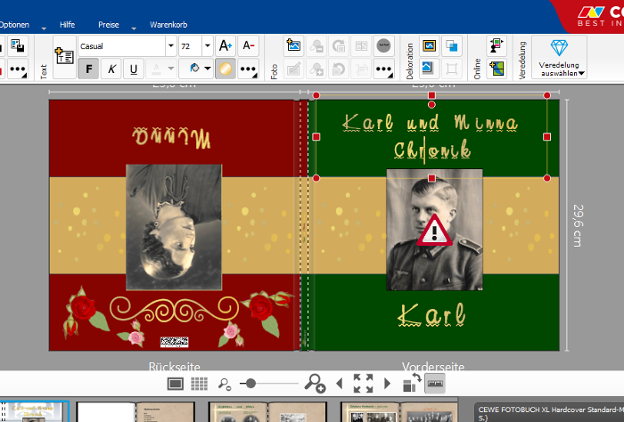This screenshot has height=422, width=624.
Task: Increase font size with A+ button
Action: pos(226,45)
